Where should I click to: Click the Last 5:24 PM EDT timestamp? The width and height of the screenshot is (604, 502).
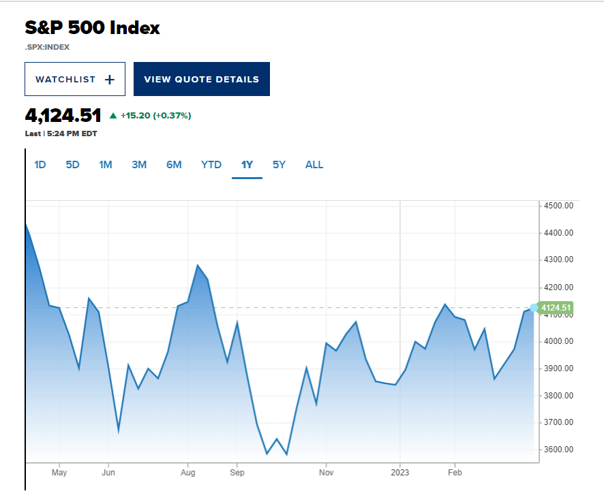coord(61,134)
